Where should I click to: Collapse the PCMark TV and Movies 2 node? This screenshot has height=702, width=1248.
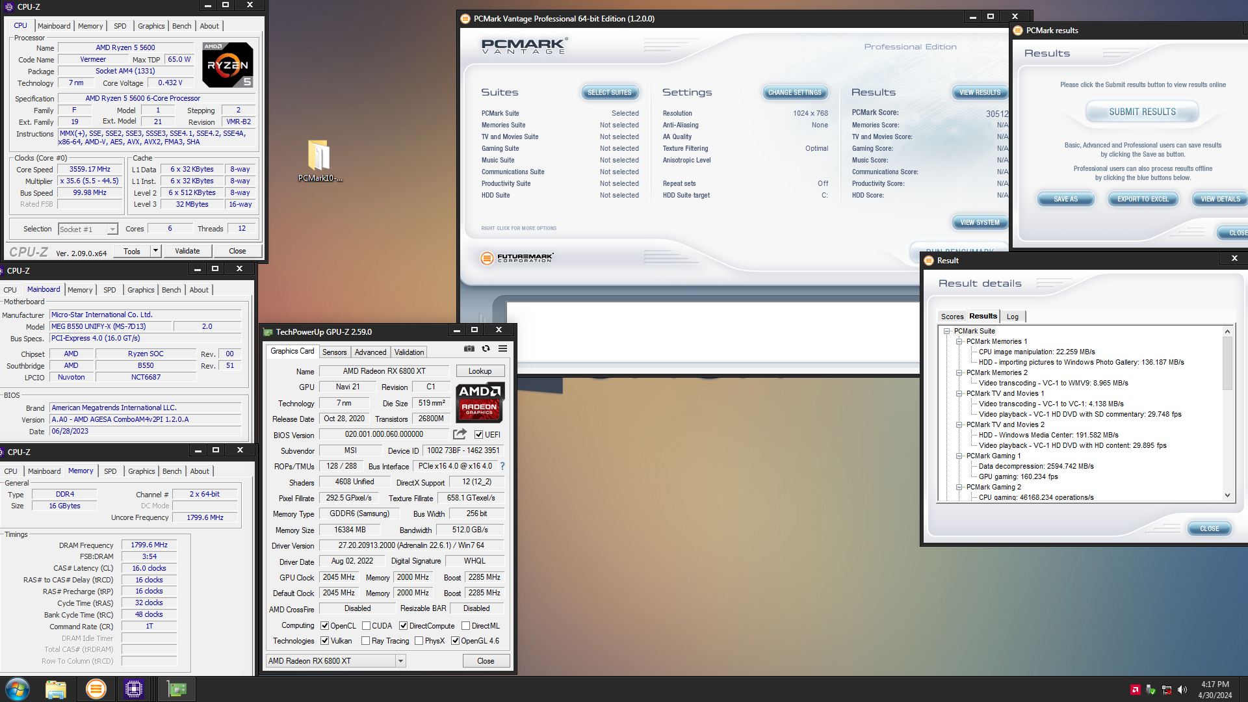[959, 425]
